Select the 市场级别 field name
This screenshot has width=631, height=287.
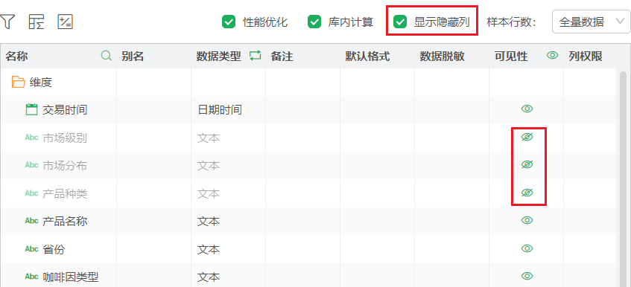[x=65, y=138]
